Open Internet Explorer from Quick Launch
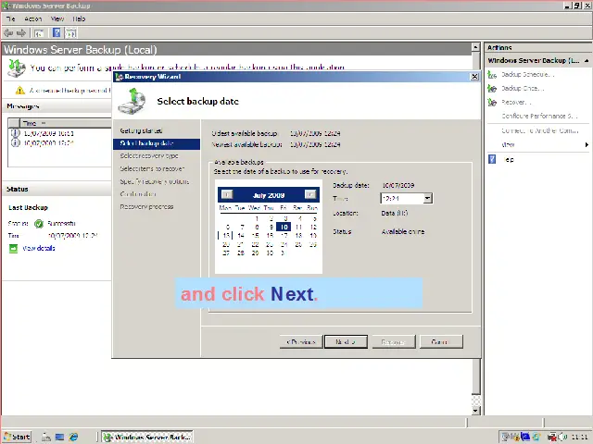This screenshot has height=444, width=593. click(x=73, y=437)
